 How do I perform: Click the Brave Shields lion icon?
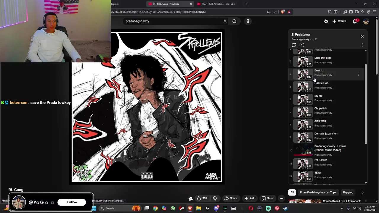pyautogui.click(x=283, y=12)
